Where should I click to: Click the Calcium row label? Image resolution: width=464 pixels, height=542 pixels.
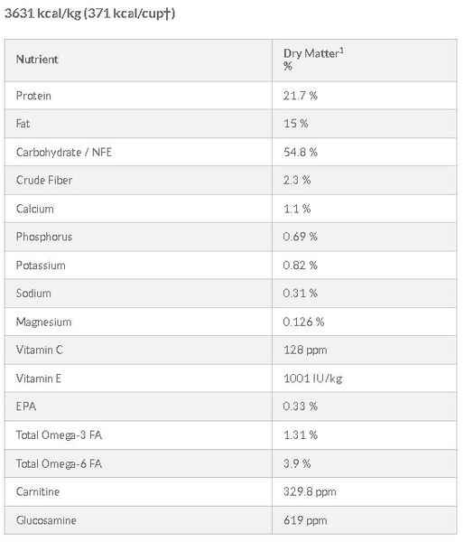35,210
